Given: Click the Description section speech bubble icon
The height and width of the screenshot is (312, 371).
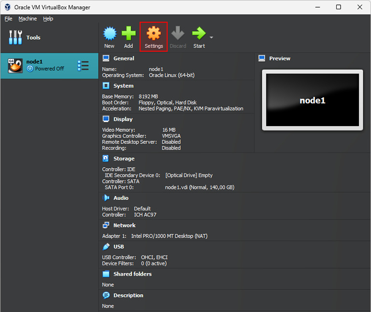Looking at the screenshot, I should (x=106, y=295).
